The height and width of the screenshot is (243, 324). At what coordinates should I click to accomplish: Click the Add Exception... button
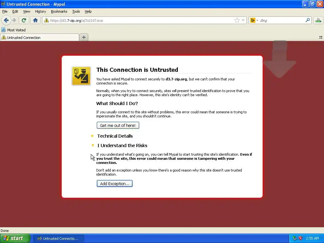click(115, 184)
